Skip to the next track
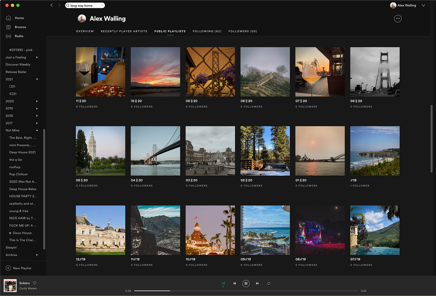436x296 pixels. [x=257, y=283]
